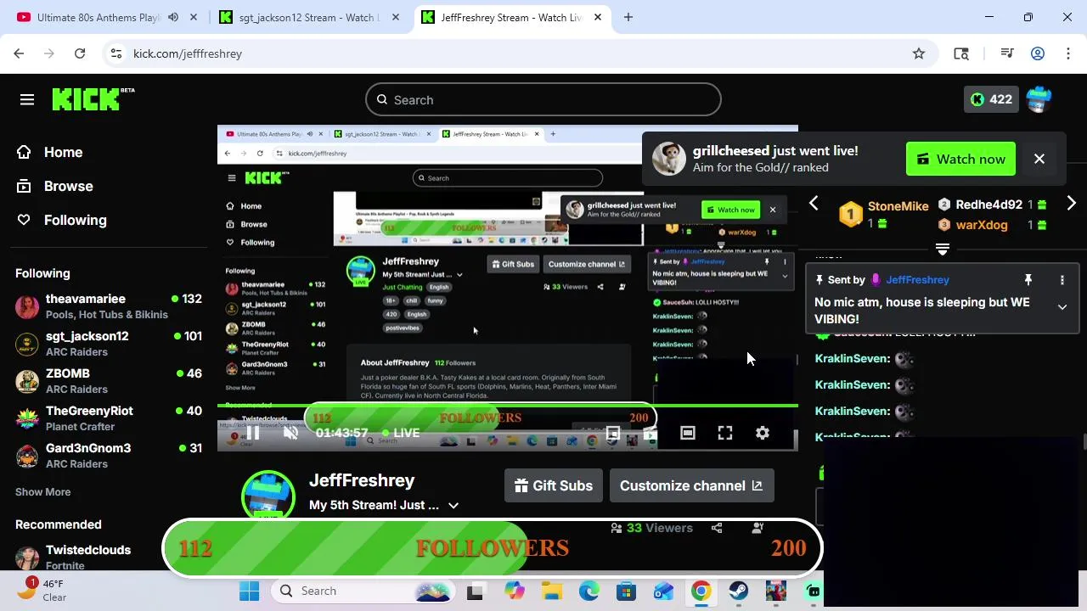The width and height of the screenshot is (1087, 611).
Task: Open Following in the sidebar
Action: point(62,220)
